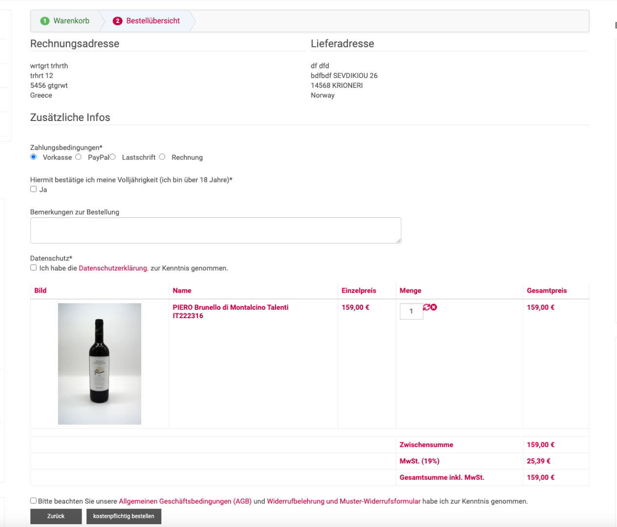617x527 pixels.
Task: Remove the wine item with the X icon
Action: (434, 307)
